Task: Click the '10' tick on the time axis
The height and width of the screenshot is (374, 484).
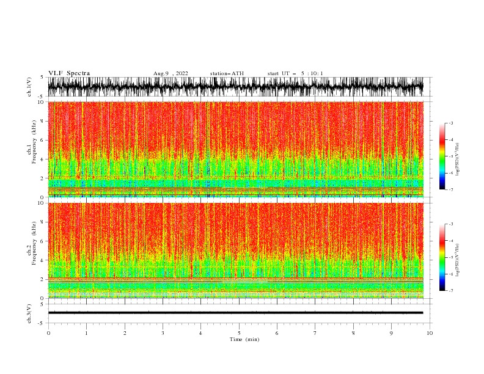Action: [430, 333]
